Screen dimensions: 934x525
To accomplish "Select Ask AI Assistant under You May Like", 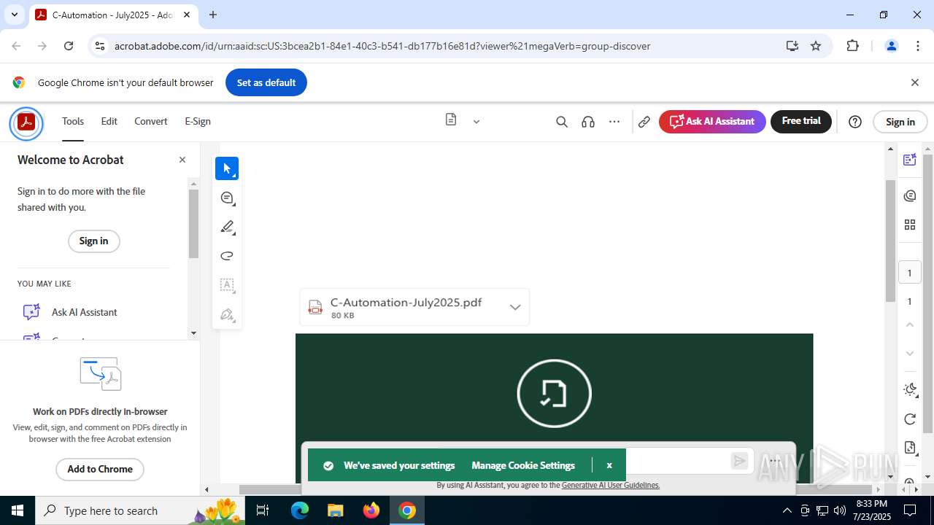I will coord(84,312).
